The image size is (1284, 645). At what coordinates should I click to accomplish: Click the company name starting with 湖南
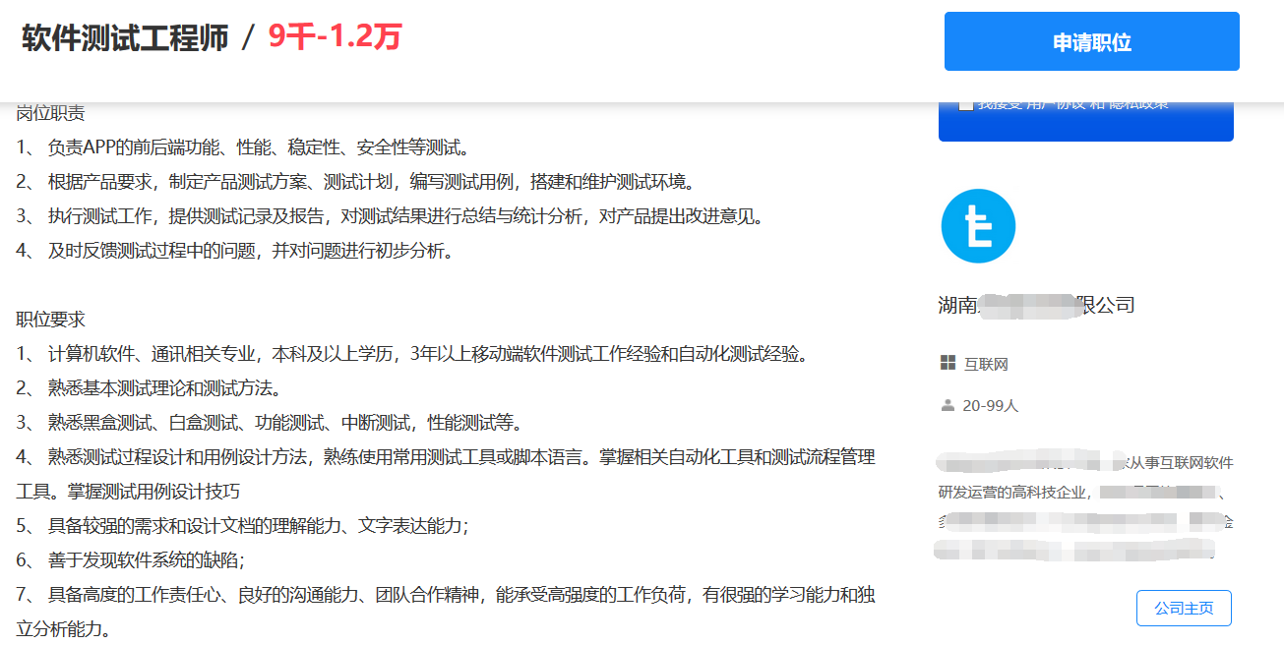pos(1036,305)
